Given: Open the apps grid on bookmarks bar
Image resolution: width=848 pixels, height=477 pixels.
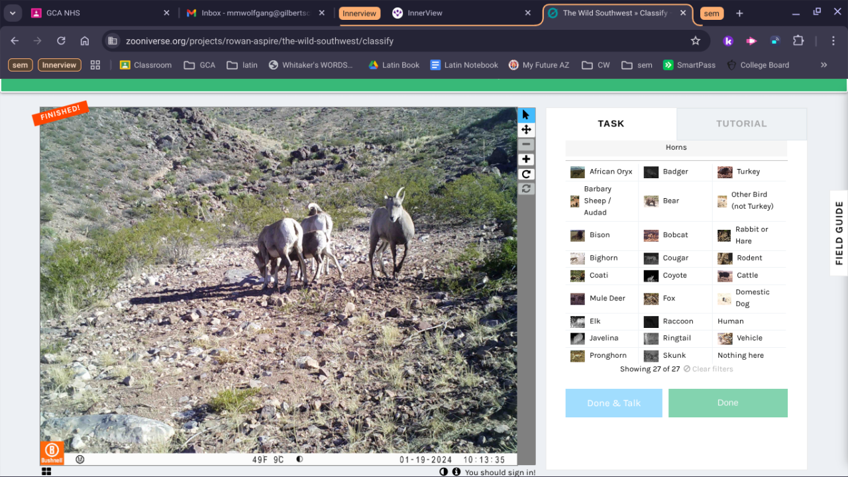Looking at the screenshot, I should (x=95, y=65).
